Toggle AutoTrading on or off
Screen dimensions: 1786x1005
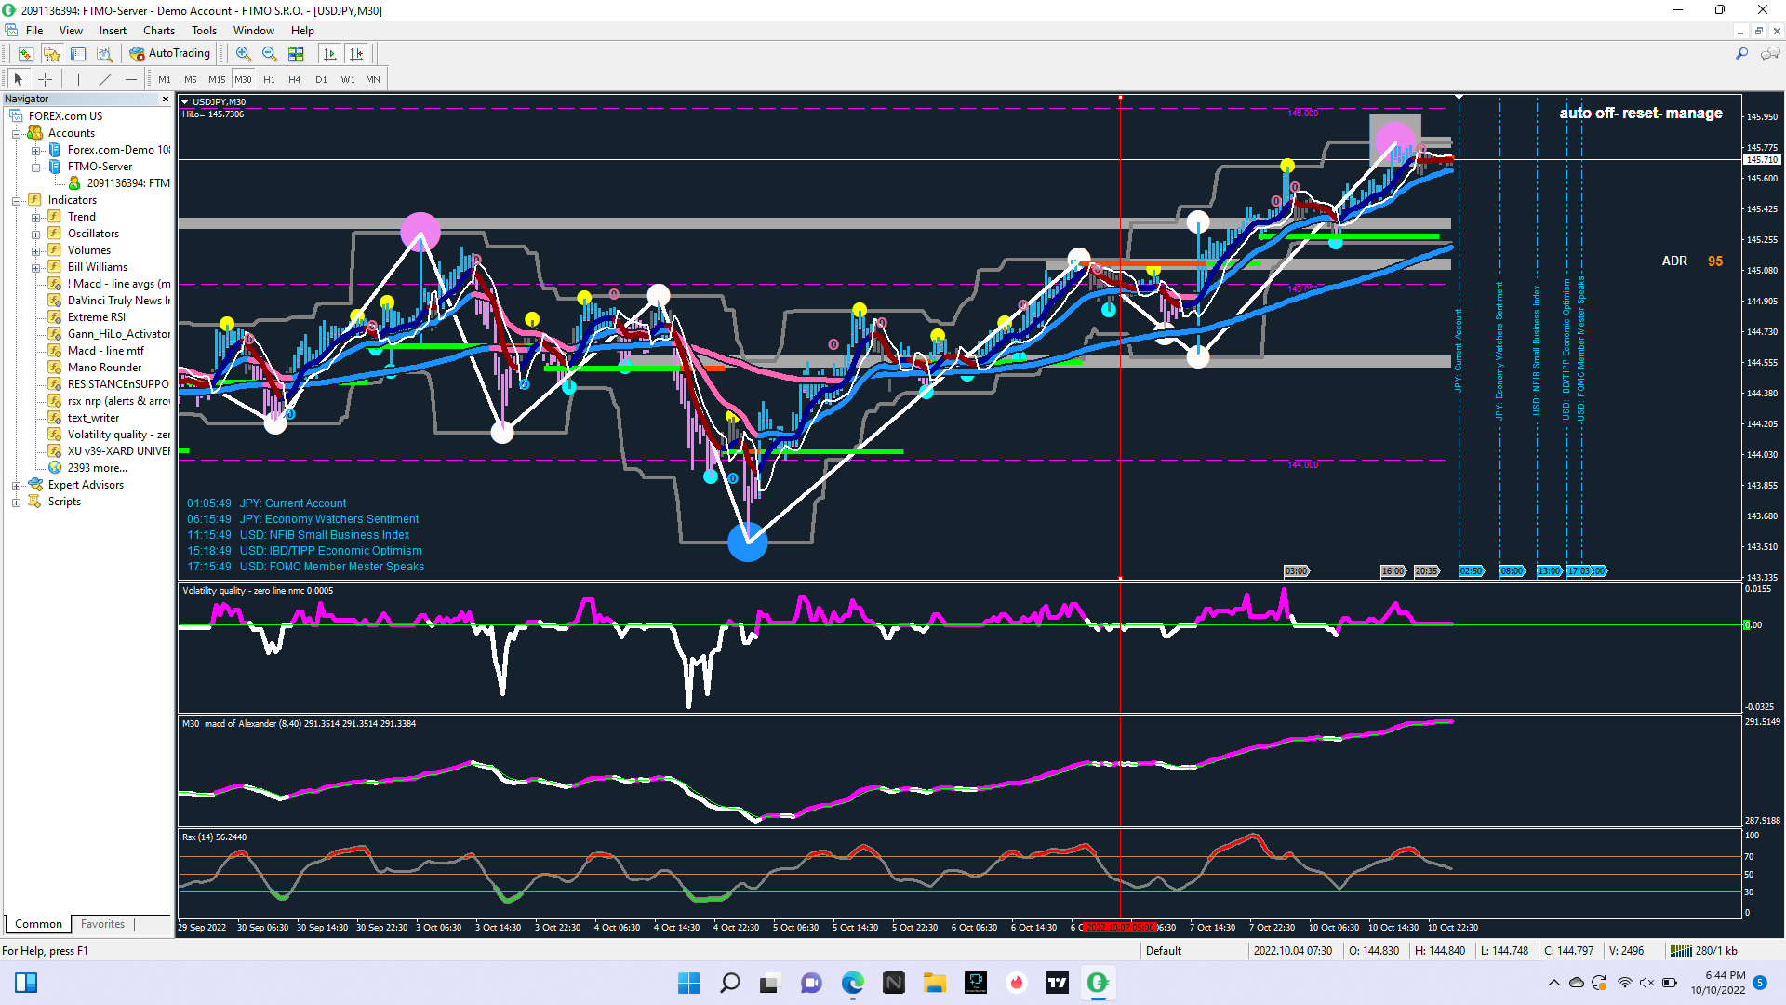tap(170, 53)
